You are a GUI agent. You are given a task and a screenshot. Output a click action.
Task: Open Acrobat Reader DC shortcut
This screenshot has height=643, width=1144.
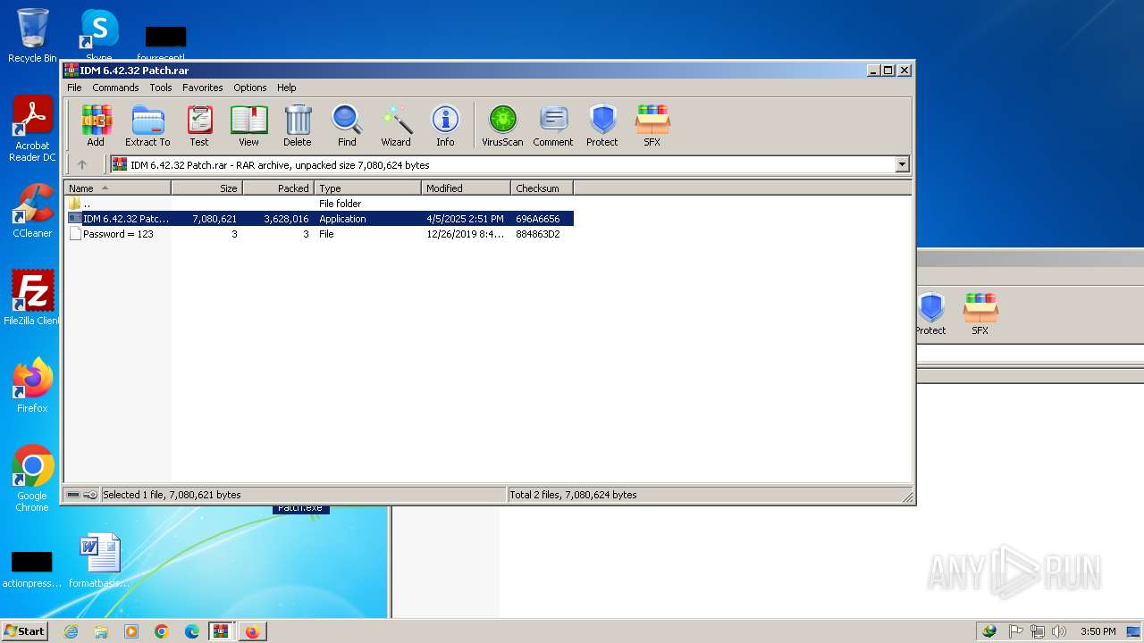[x=32, y=129]
